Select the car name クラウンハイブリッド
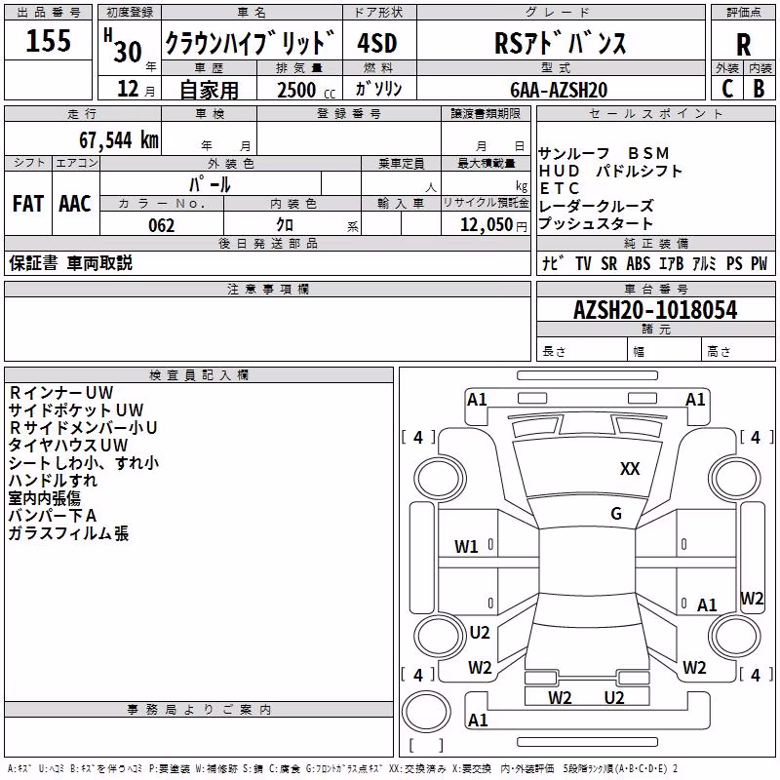 tap(251, 43)
